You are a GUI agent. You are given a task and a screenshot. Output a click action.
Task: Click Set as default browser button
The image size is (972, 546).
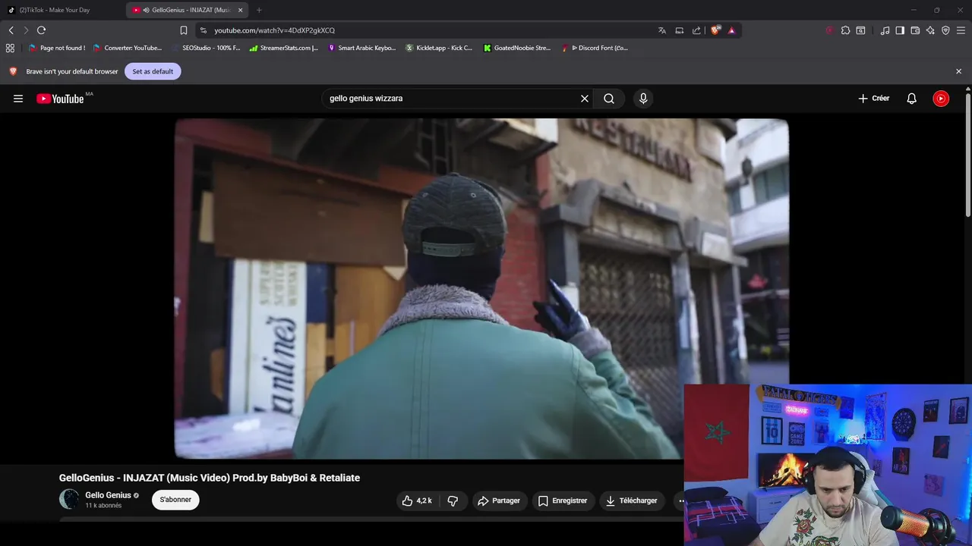click(x=153, y=71)
